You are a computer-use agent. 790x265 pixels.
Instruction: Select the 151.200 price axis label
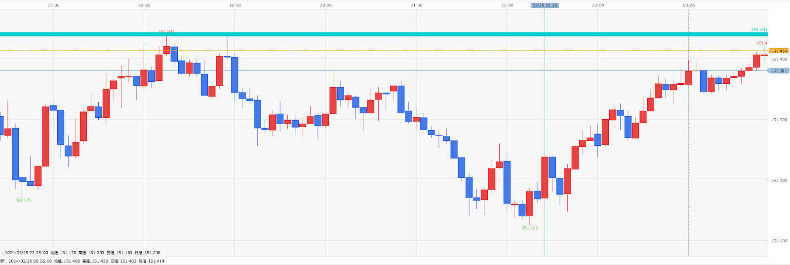pos(779,180)
